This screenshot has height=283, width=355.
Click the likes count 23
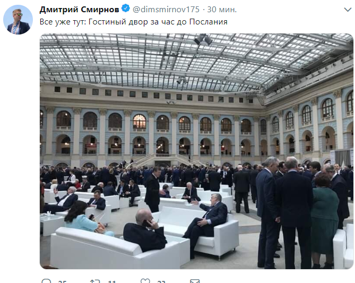pos(161,281)
